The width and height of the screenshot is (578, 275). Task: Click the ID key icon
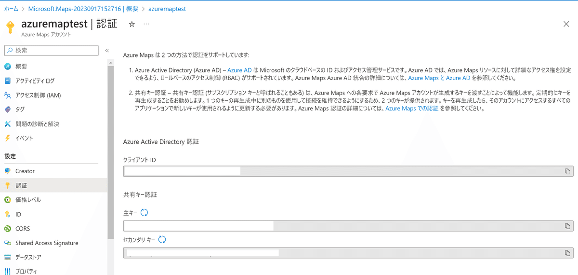[7, 214]
